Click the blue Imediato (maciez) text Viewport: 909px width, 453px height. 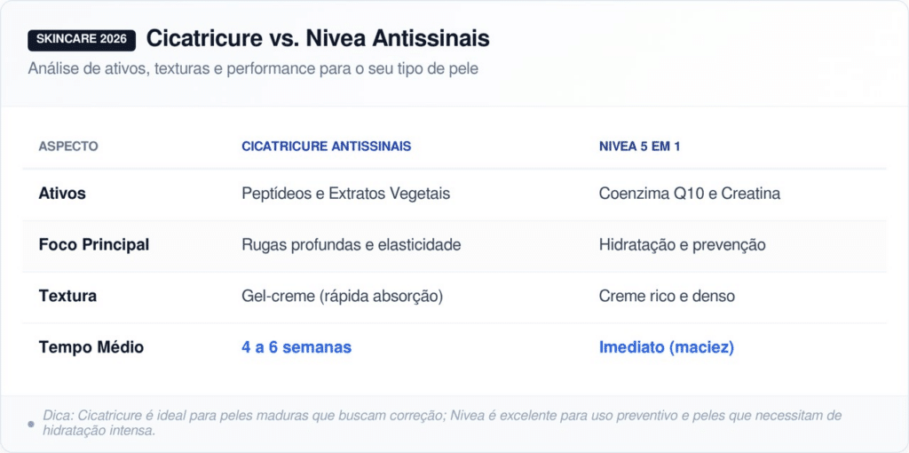click(666, 347)
